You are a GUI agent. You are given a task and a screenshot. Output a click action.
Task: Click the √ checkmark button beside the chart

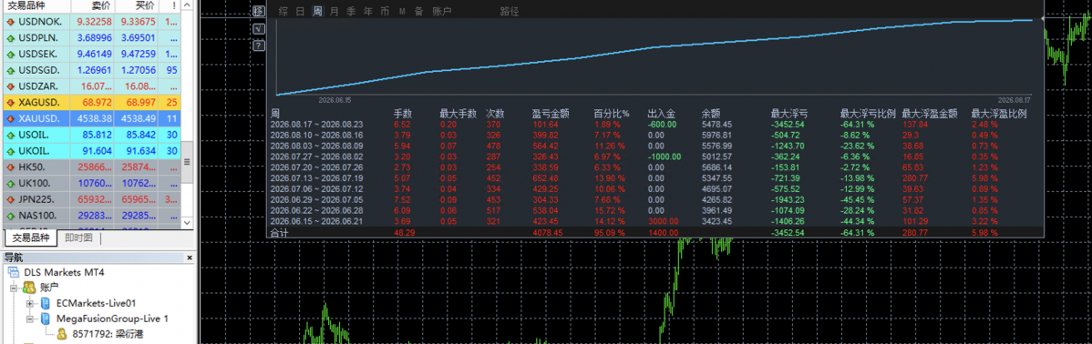point(259,28)
